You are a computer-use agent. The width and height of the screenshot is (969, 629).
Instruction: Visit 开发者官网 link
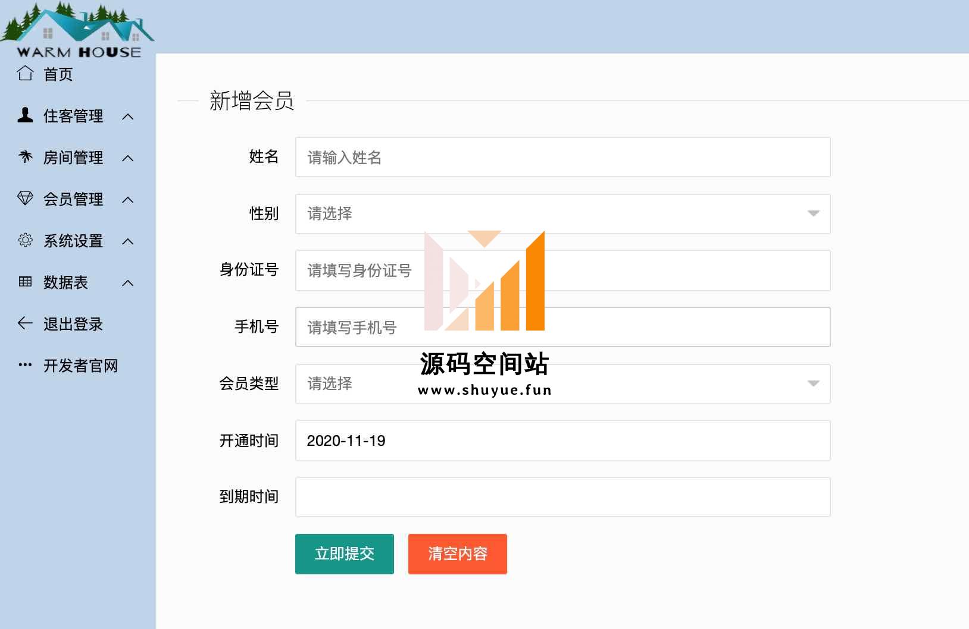coord(81,366)
